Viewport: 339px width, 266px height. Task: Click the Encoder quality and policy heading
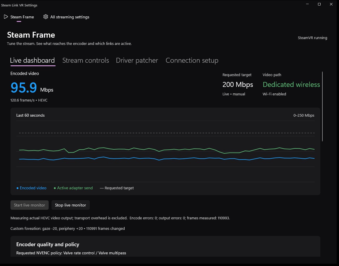point(48,244)
